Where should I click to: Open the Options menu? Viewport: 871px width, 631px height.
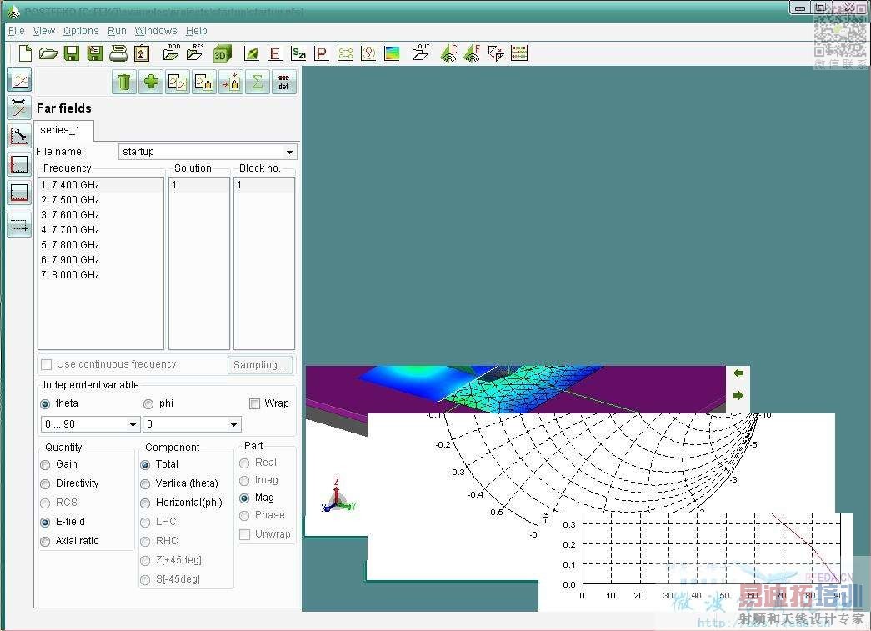coord(81,31)
